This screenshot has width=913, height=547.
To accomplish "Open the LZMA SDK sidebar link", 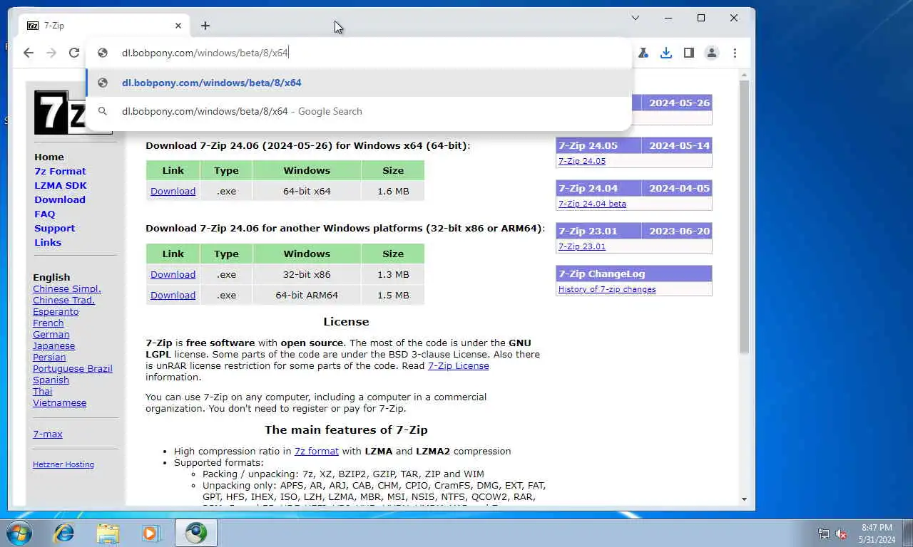I will point(61,185).
